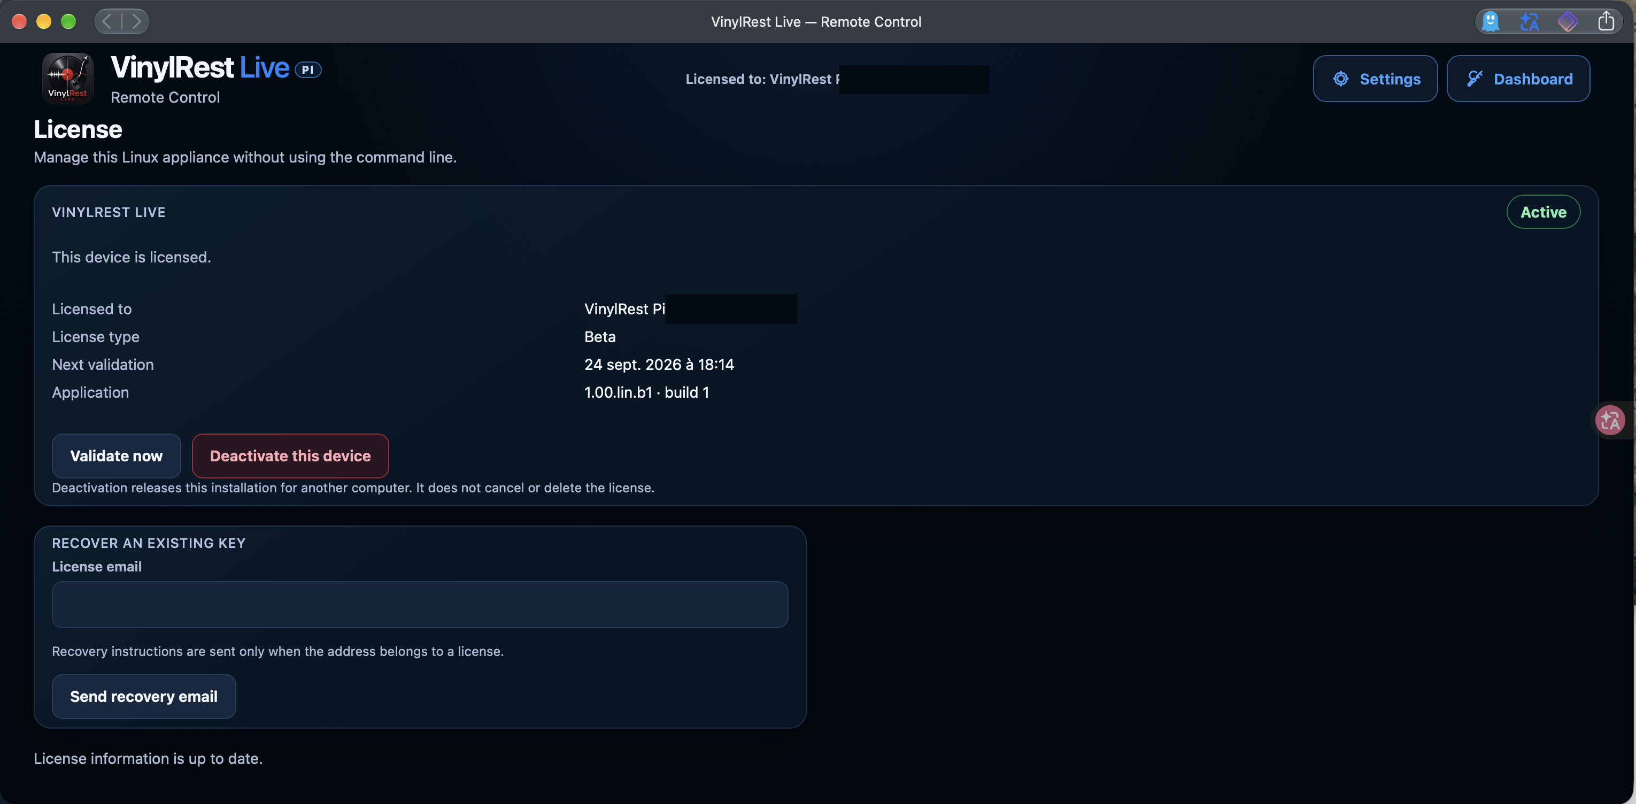This screenshot has width=1636, height=804.
Task: Click the red window close button
Action: tap(20, 21)
